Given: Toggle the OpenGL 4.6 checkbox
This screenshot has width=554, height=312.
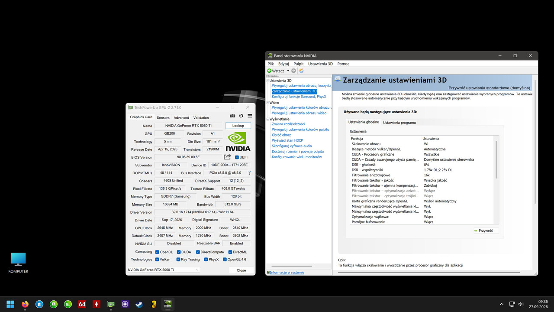Looking at the screenshot, I should click(225, 260).
